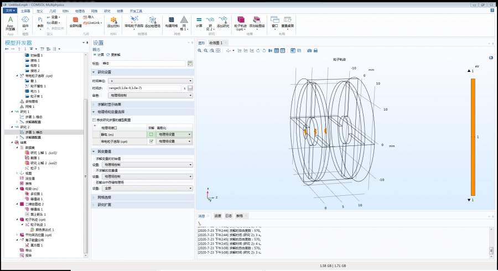
Task: Open the 时间单位 dropdown
Action: point(150,81)
